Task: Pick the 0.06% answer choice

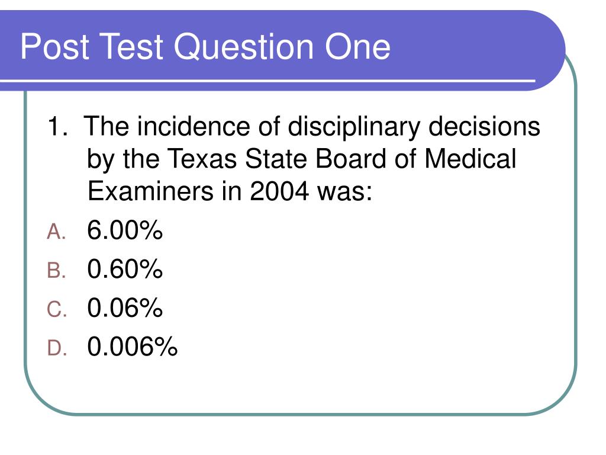Action: [x=125, y=307]
